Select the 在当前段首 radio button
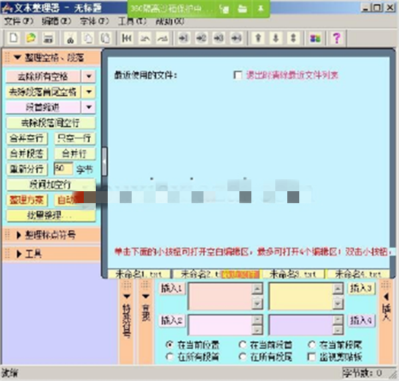 [243, 345]
